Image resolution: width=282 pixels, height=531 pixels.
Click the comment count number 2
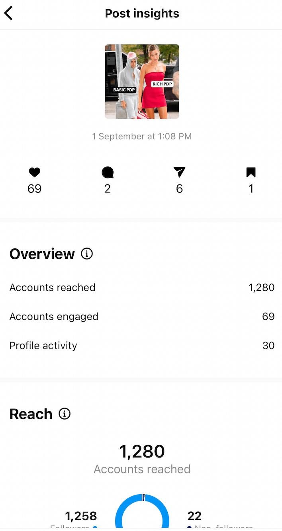tap(107, 188)
